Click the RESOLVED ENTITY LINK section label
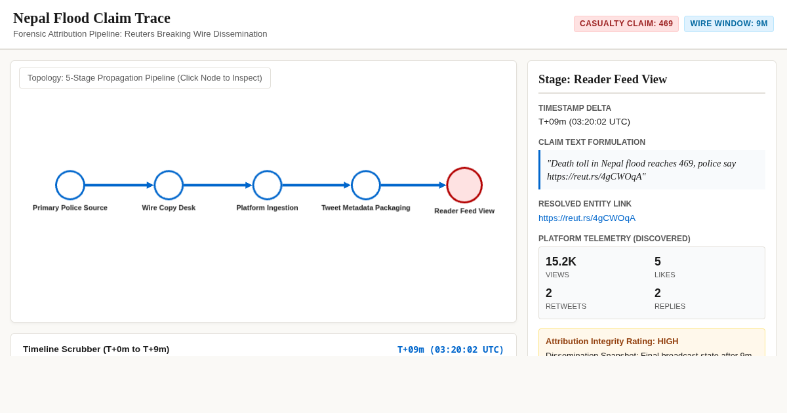Viewport: 787px width, 413px height. click(585, 204)
